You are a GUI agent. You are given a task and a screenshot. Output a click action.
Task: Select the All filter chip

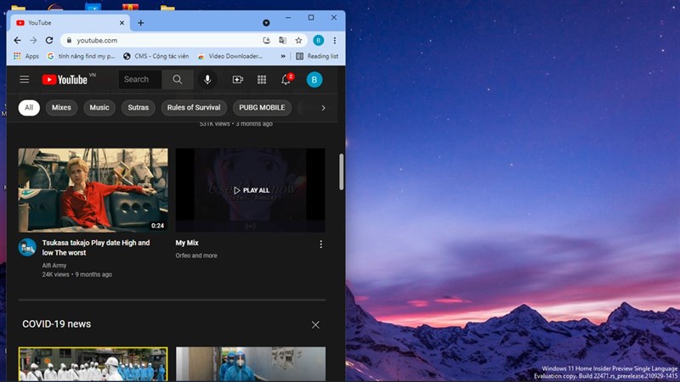click(x=29, y=108)
